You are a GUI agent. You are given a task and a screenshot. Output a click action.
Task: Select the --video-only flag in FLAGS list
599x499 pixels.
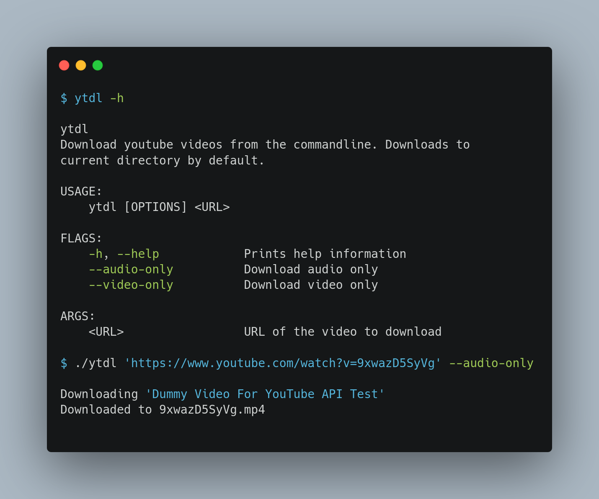(x=131, y=285)
